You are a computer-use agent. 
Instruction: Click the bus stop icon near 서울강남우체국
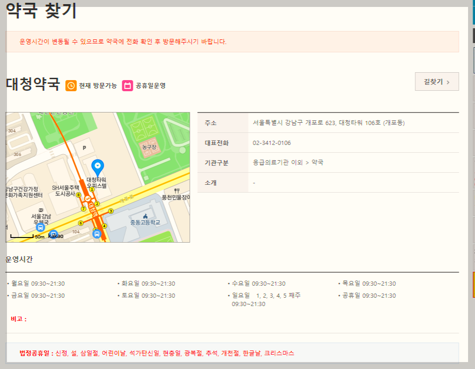pyautogui.click(x=40, y=227)
